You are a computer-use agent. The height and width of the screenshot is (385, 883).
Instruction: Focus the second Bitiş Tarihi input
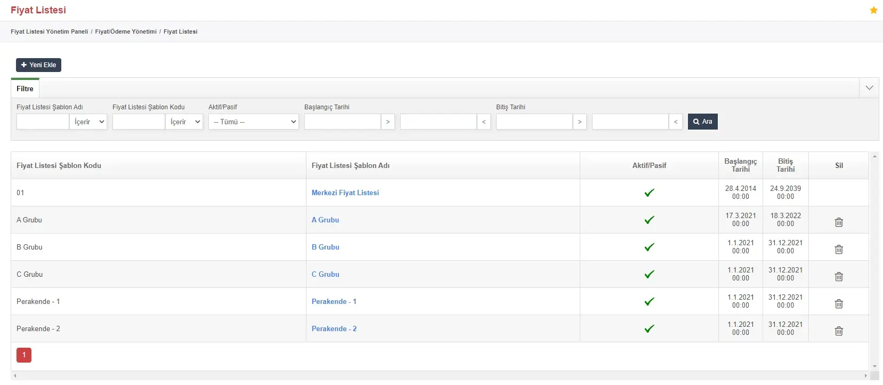click(x=630, y=122)
